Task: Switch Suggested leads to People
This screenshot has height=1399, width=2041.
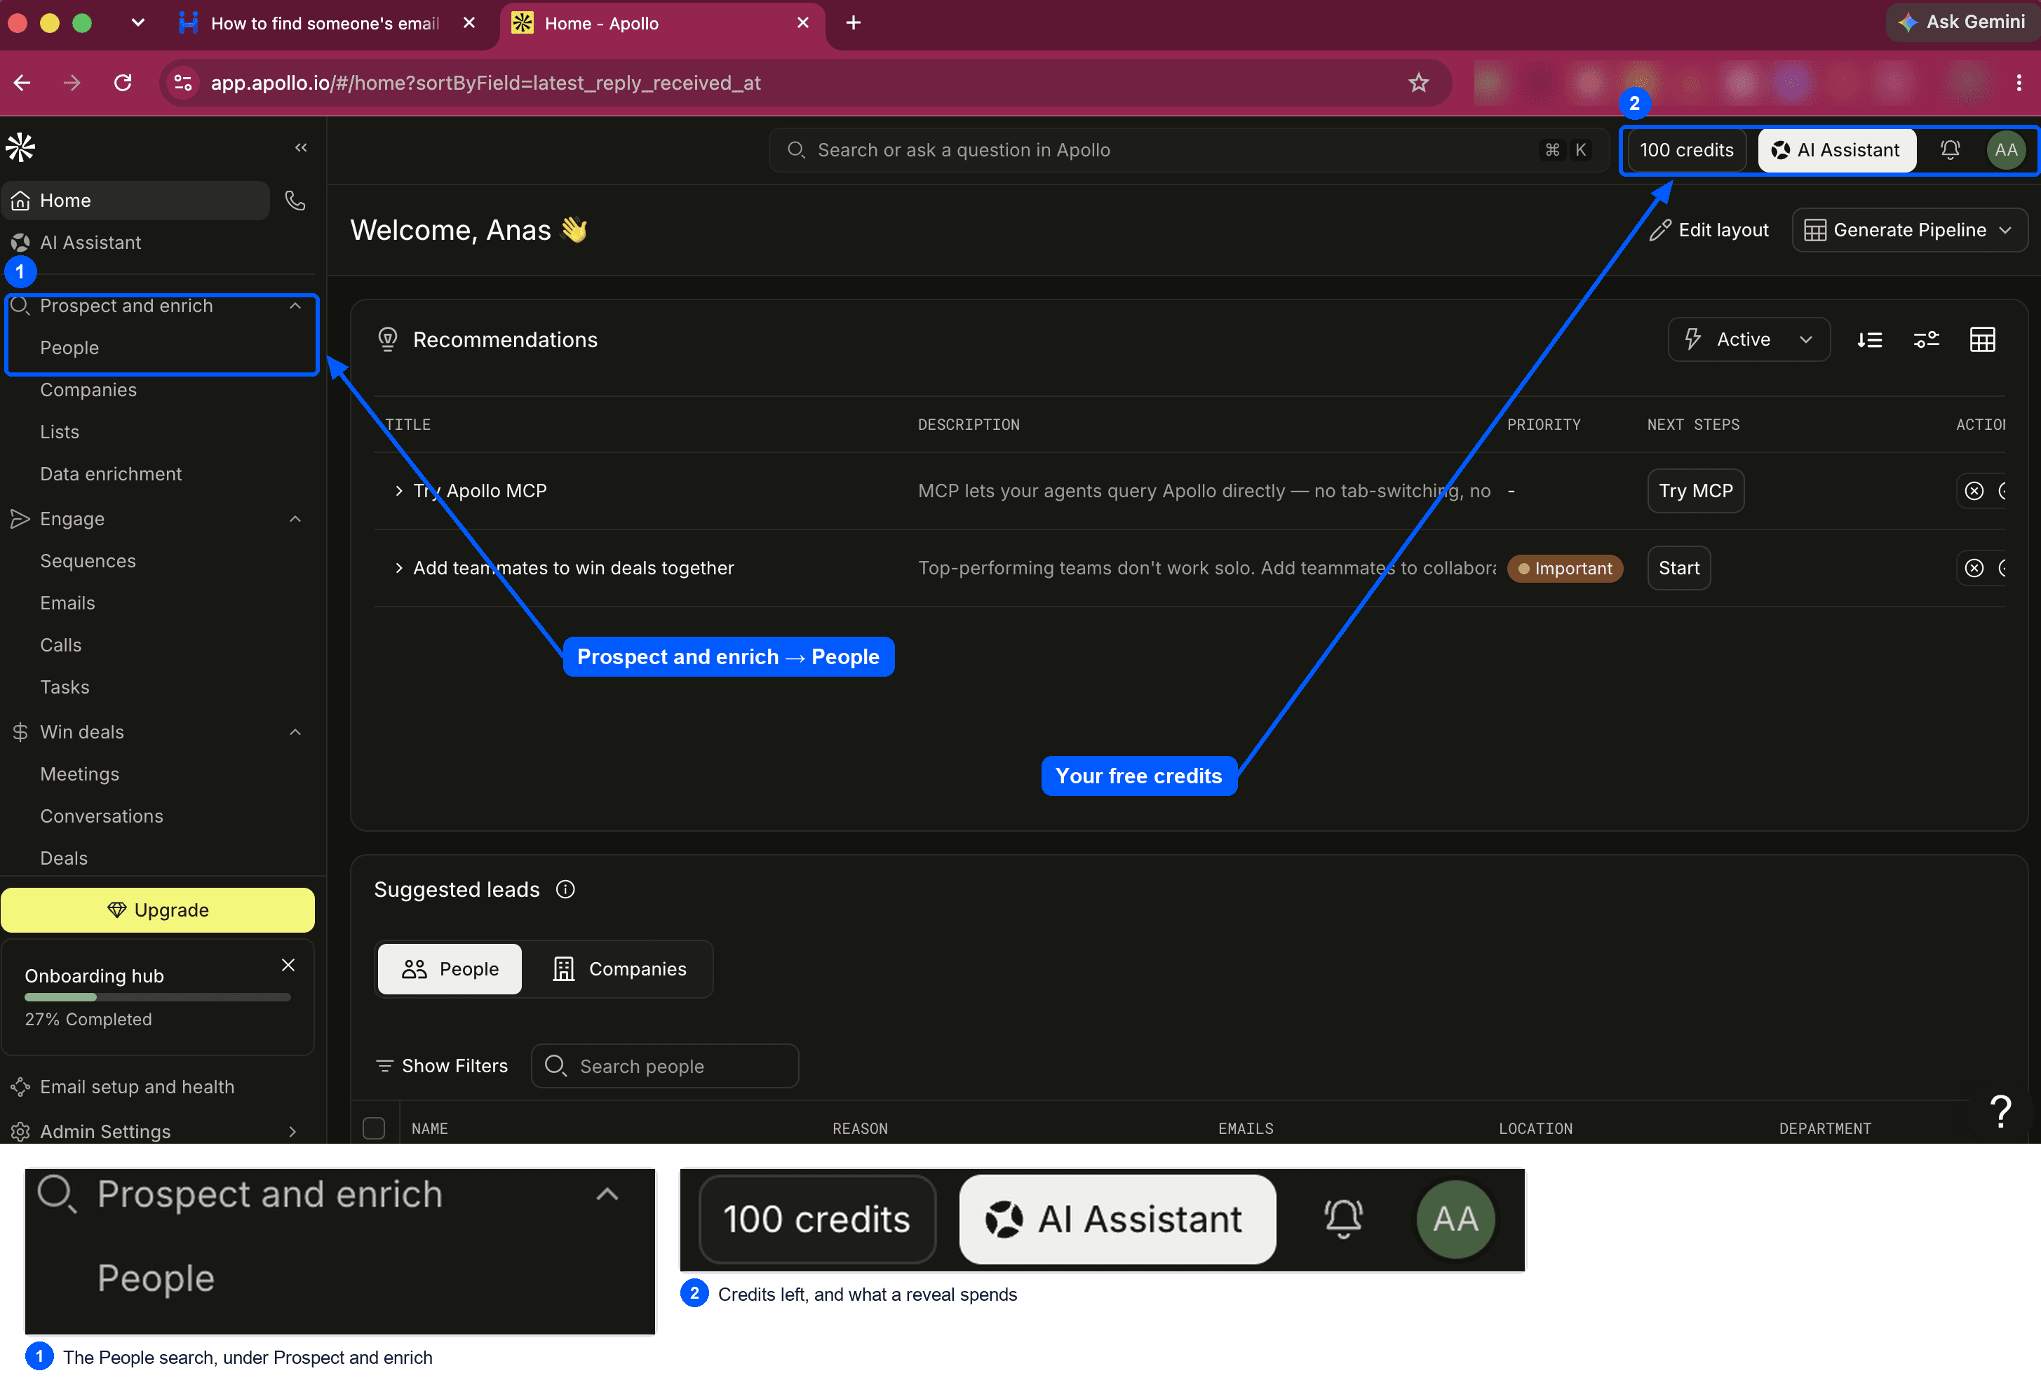Action: coord(450,968)
